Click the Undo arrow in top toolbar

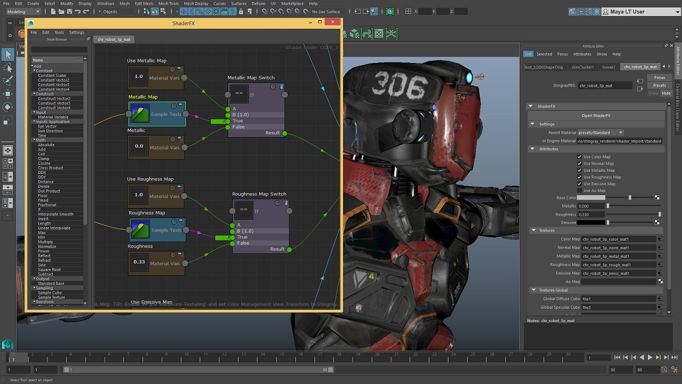(78, 12)
